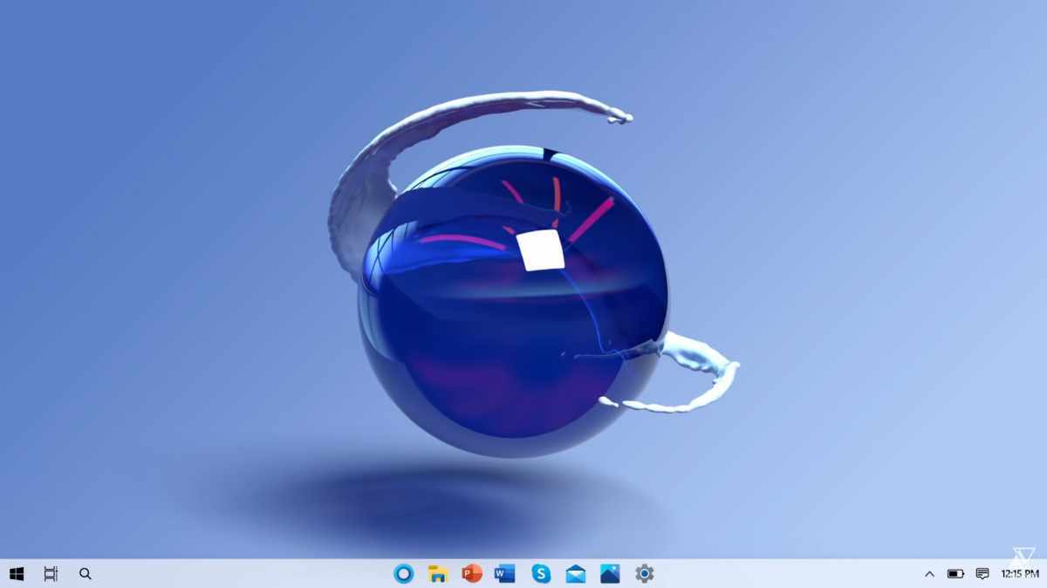The width and height of the screenshot is (1047, 588).
Task: Launch Cortana from the taskbar
Action: [403, 573]
